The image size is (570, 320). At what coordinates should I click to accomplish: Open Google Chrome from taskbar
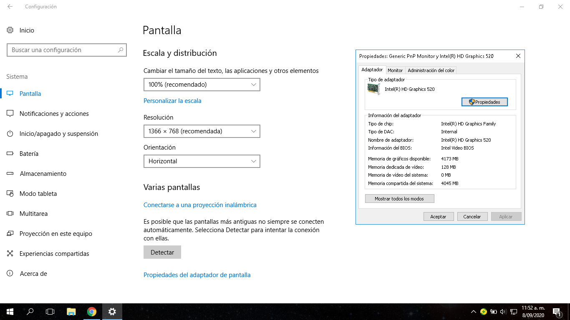92,312
